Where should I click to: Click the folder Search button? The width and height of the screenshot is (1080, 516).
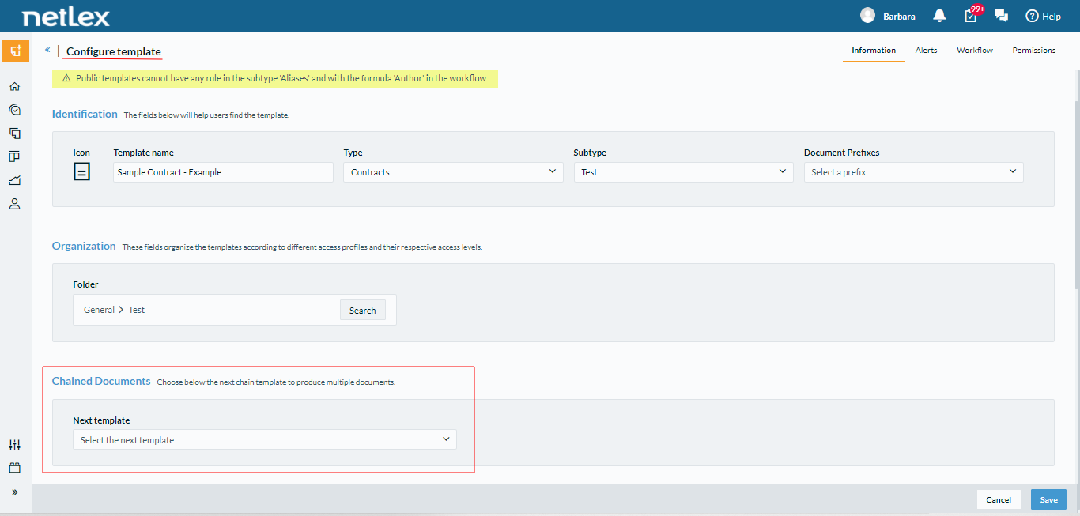[x=363, y=310]
